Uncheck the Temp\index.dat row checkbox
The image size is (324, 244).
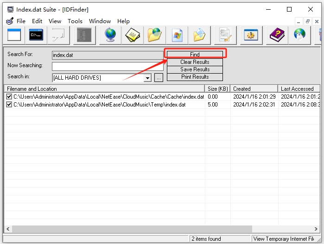click(9, 105)
